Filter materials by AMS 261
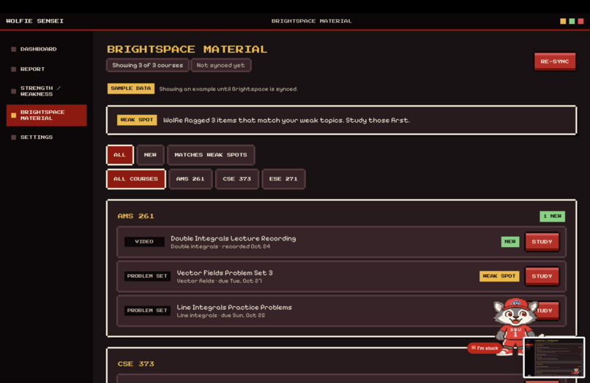 click(190, 179)
